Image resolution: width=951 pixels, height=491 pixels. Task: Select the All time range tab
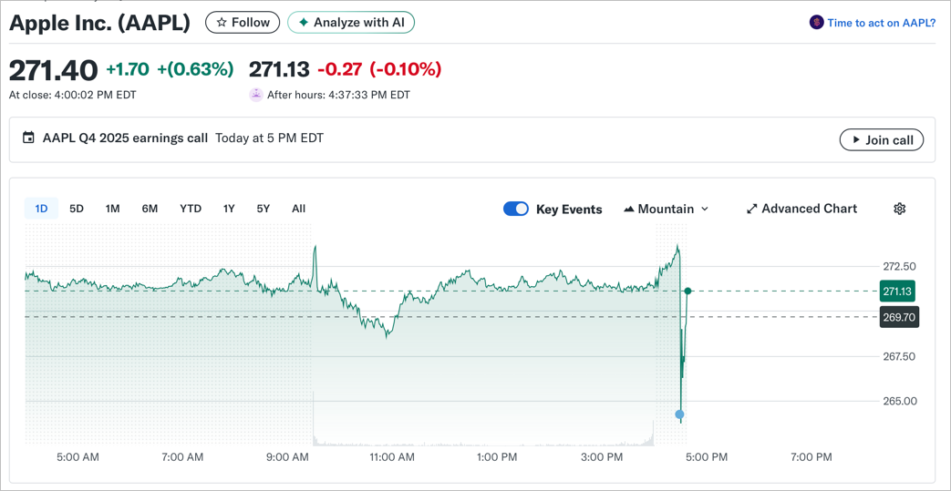point(298,209)
